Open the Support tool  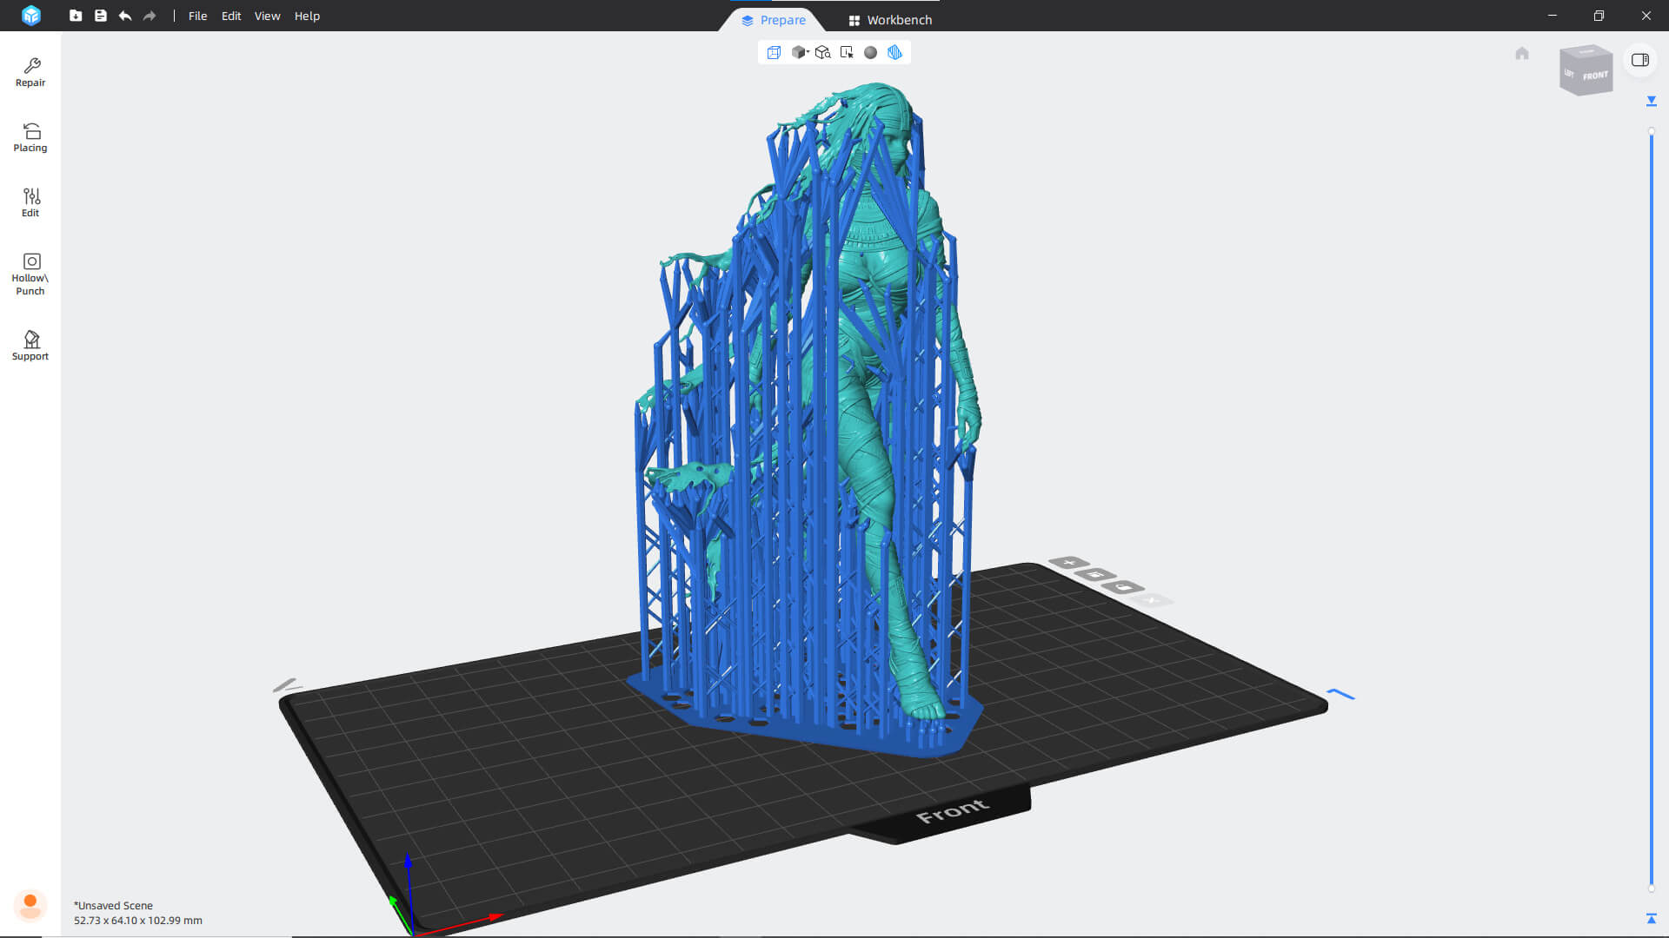(30, 346)
